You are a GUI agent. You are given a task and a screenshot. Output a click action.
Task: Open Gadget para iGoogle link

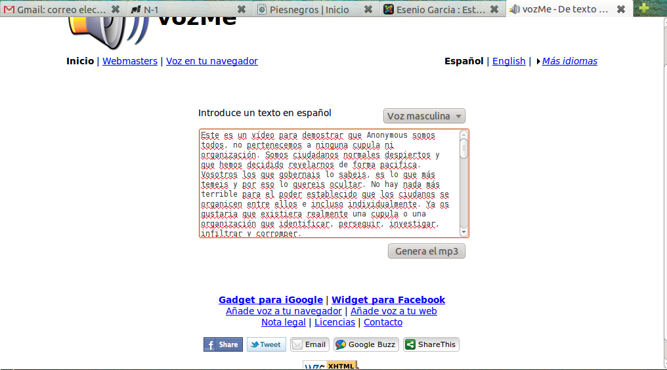pyautogui.click(x=270, y=300)
